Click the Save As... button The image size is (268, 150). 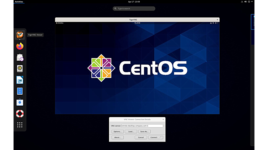pyautogui.click(x=144, y=132)
